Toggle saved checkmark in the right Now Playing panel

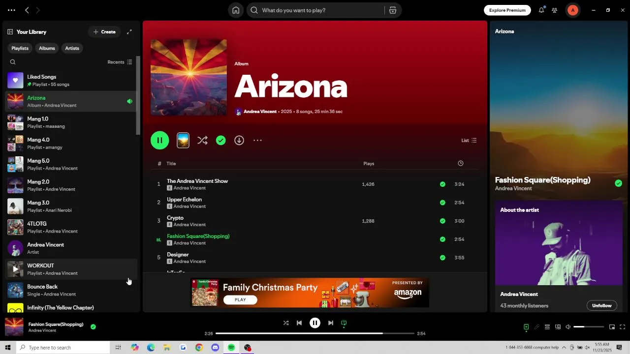[618, 183]
